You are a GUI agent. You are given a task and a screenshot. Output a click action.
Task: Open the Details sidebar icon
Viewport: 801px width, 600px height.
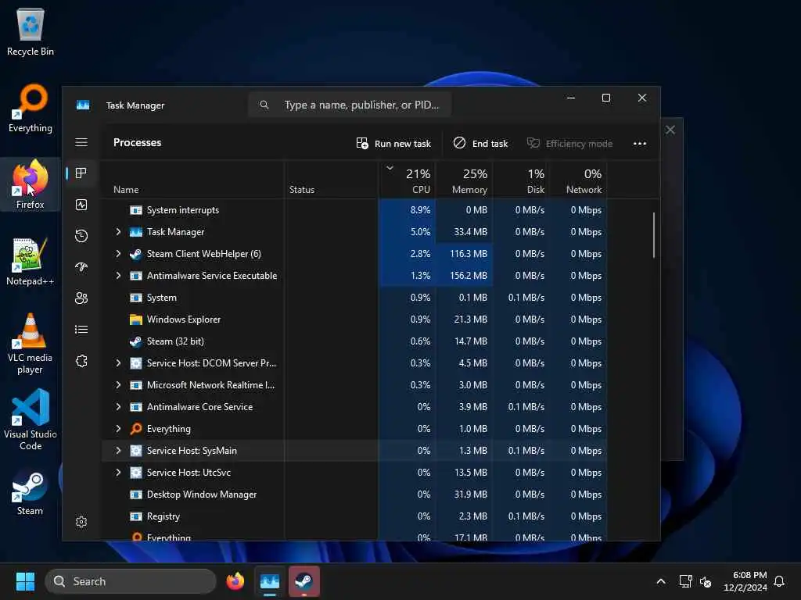click(x=81, y=330)
